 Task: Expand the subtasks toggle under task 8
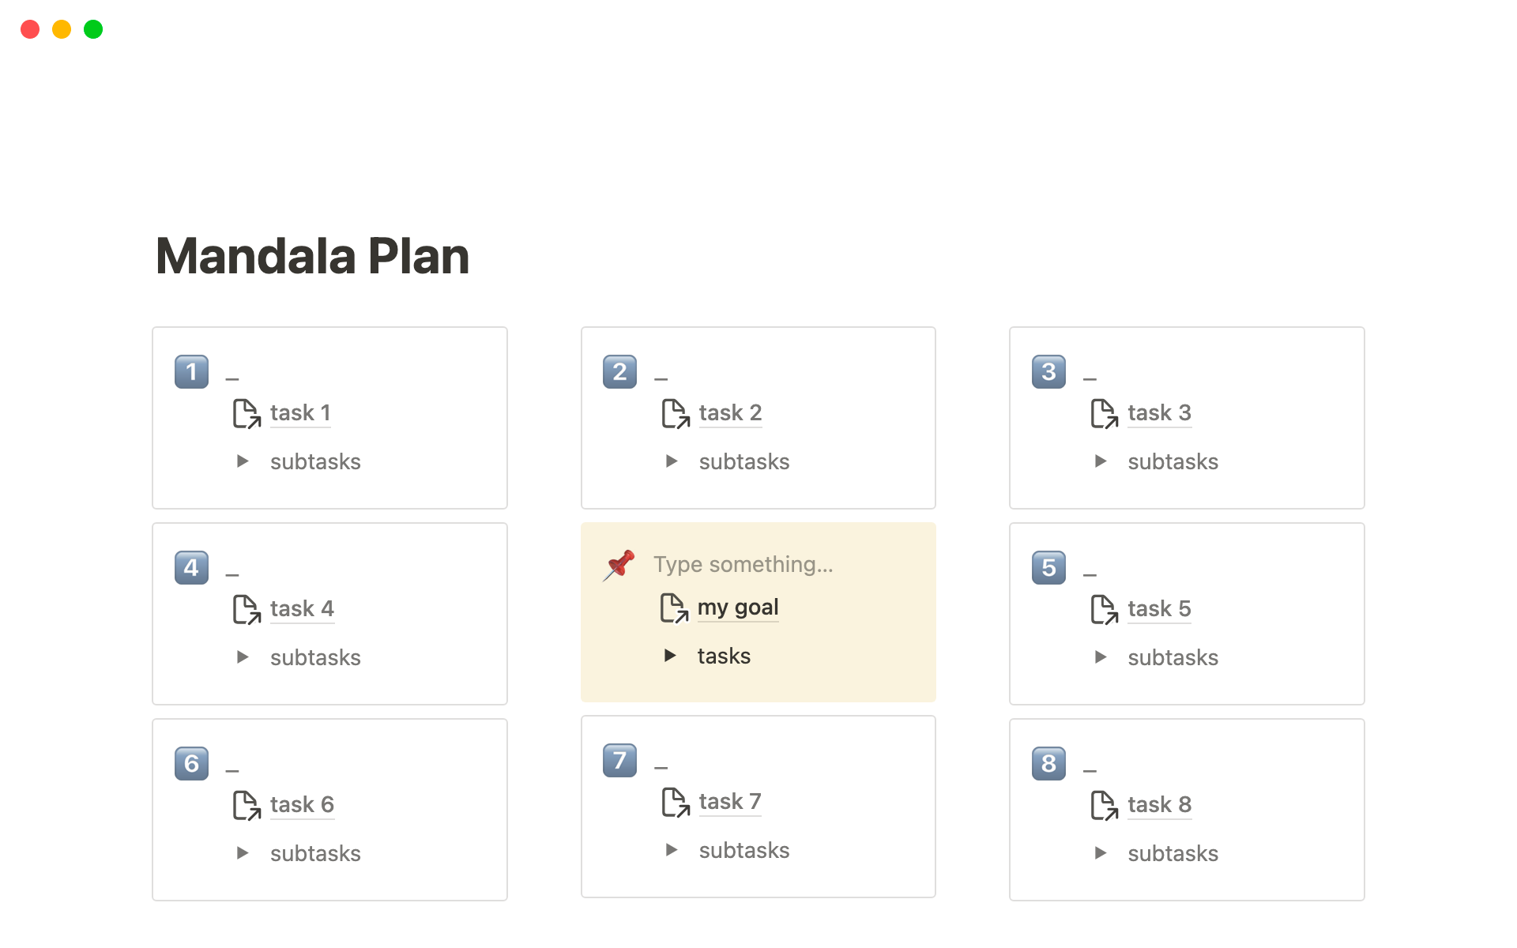pos(1101,853)
